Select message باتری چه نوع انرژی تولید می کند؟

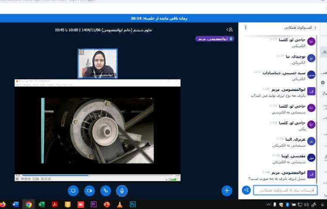pyautogui.click(x=278, y=96)
